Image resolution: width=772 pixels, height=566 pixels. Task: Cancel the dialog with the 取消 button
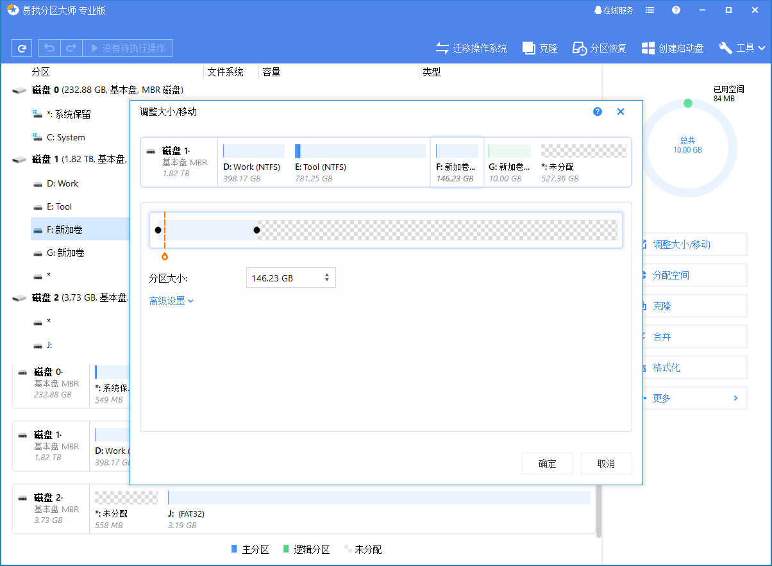(x=606, y=463)
